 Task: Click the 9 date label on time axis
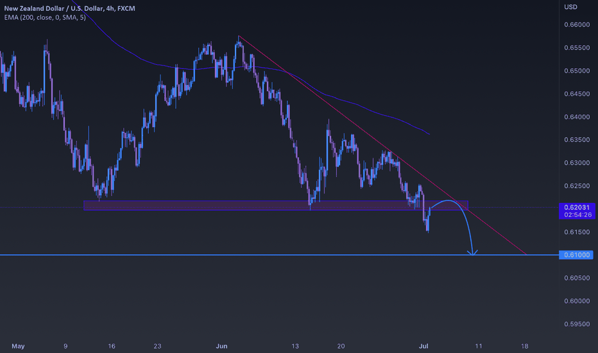point(65,346)
